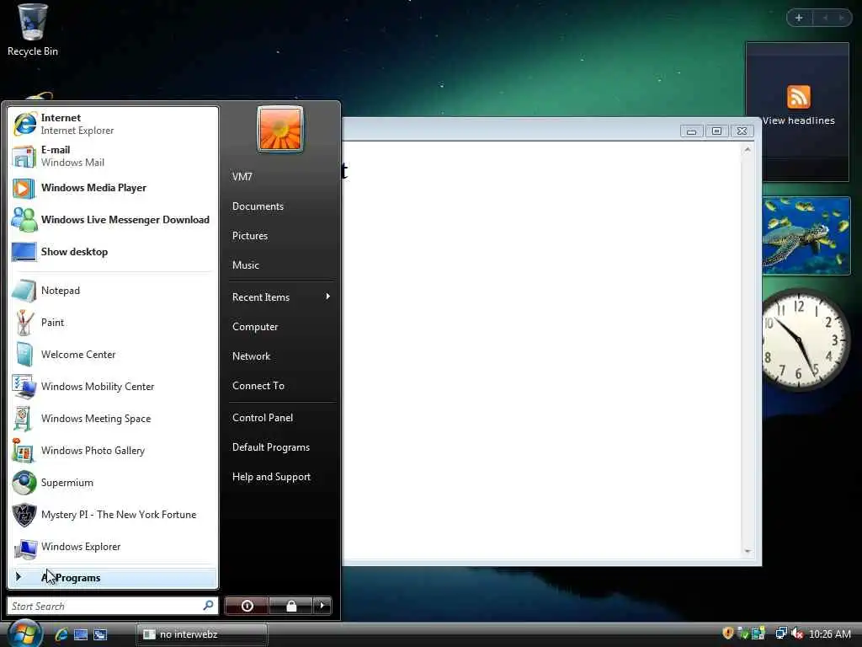Screen dimensions: 862x647
Task: Click the no interwebz taskbar button
Action: click(202, 634)
